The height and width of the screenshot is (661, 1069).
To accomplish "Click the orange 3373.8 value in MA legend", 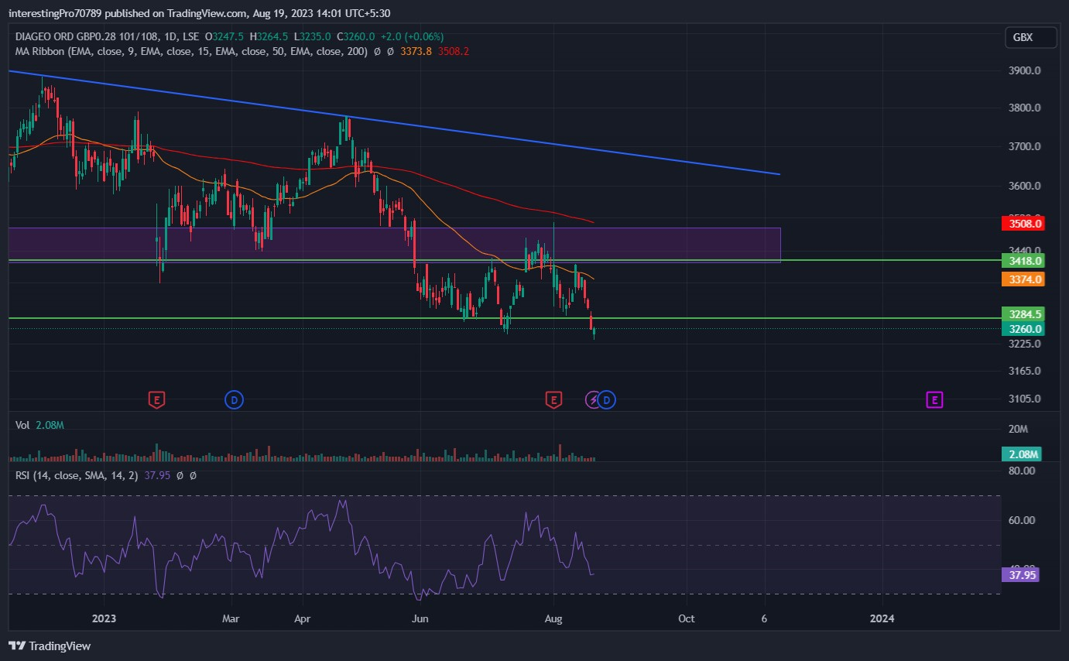I will pyautogui.click(x=416, y=51).
